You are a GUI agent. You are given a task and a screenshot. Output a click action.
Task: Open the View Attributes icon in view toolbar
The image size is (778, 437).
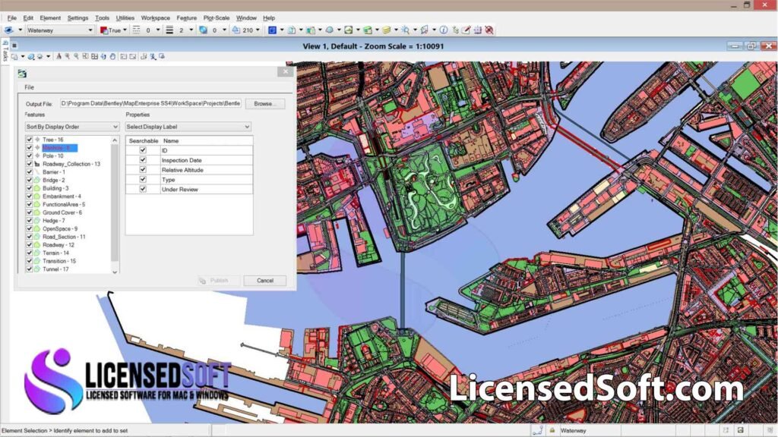[14, 56]
